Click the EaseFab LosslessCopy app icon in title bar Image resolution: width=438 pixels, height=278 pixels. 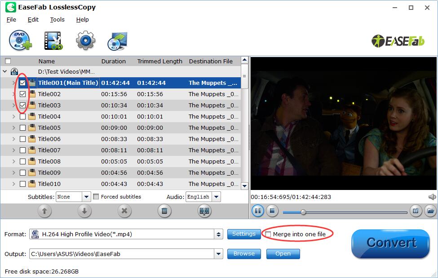(x=11, y=7)
